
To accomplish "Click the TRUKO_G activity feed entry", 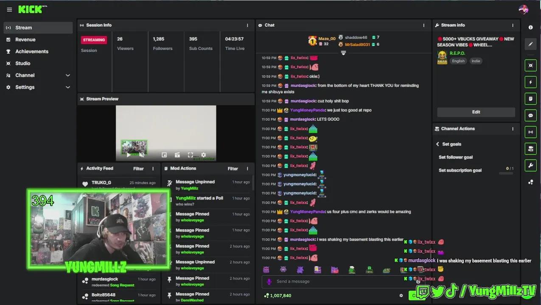I will coord(119,183).
